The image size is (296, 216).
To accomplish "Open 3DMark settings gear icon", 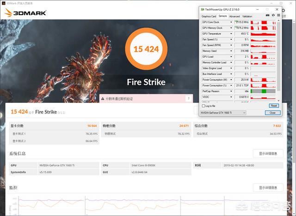I will 283,11.
